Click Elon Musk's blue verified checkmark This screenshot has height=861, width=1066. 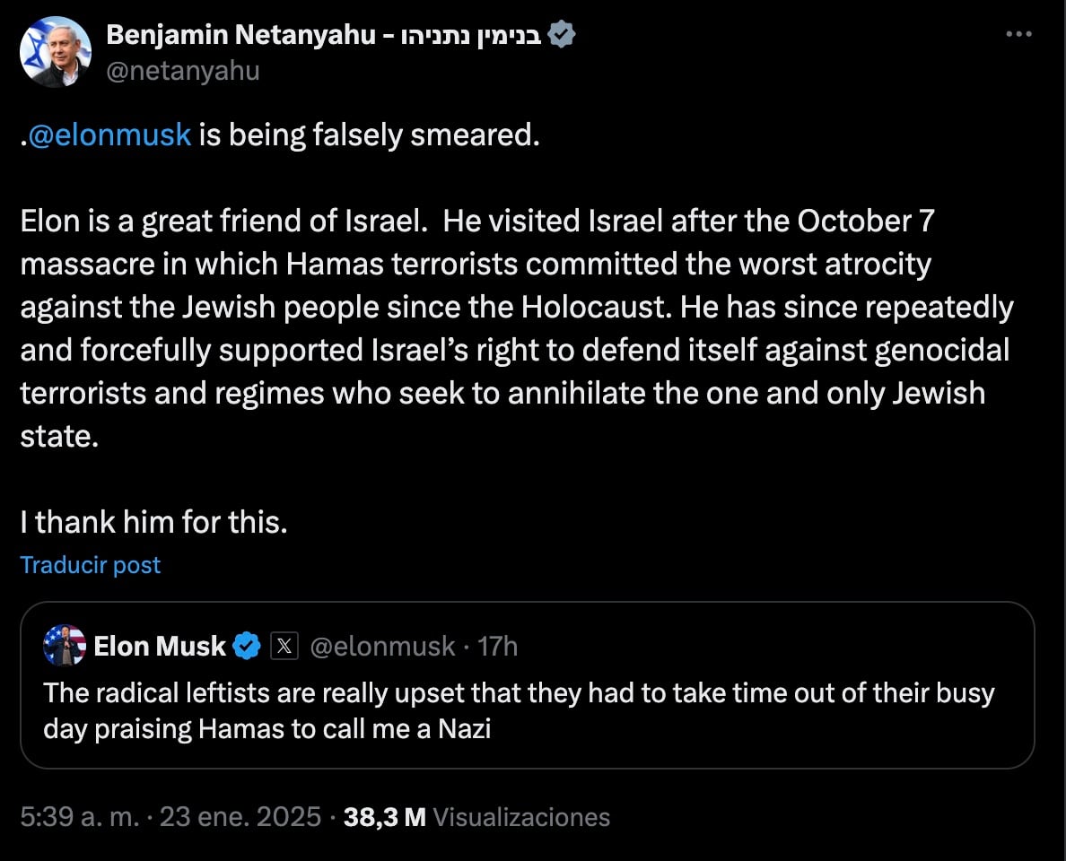(247, 646)
